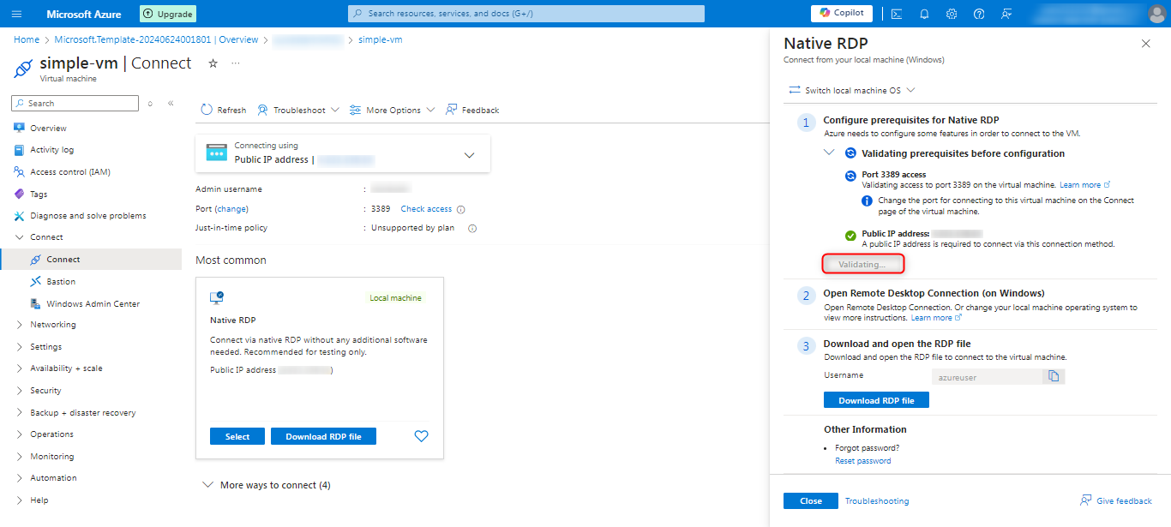Expand the Connecting using Public IP dropdown
Viewport: 1171px width, 527px height.
coord(469,155)
